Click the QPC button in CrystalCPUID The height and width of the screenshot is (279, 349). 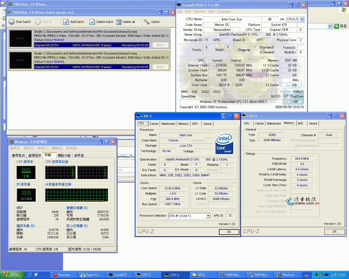coord(201,60)
